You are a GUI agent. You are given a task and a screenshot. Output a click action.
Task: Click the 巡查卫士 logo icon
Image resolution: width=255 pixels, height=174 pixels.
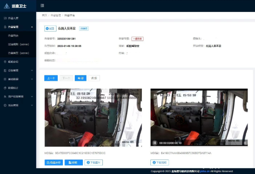[x=6, y=5]
